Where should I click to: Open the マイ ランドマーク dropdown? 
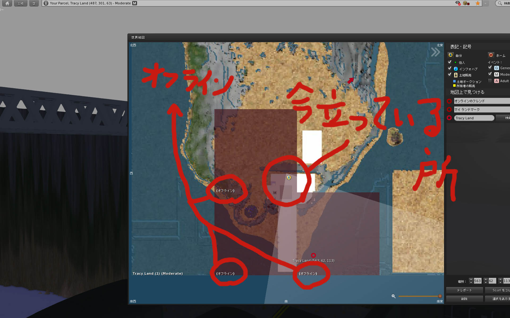coord(482,109)
